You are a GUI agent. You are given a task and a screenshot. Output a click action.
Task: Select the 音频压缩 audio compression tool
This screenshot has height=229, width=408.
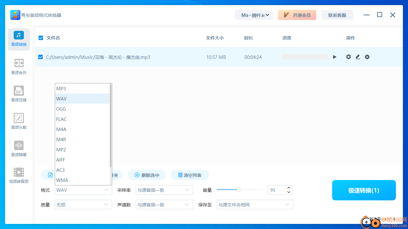(18, 94)
